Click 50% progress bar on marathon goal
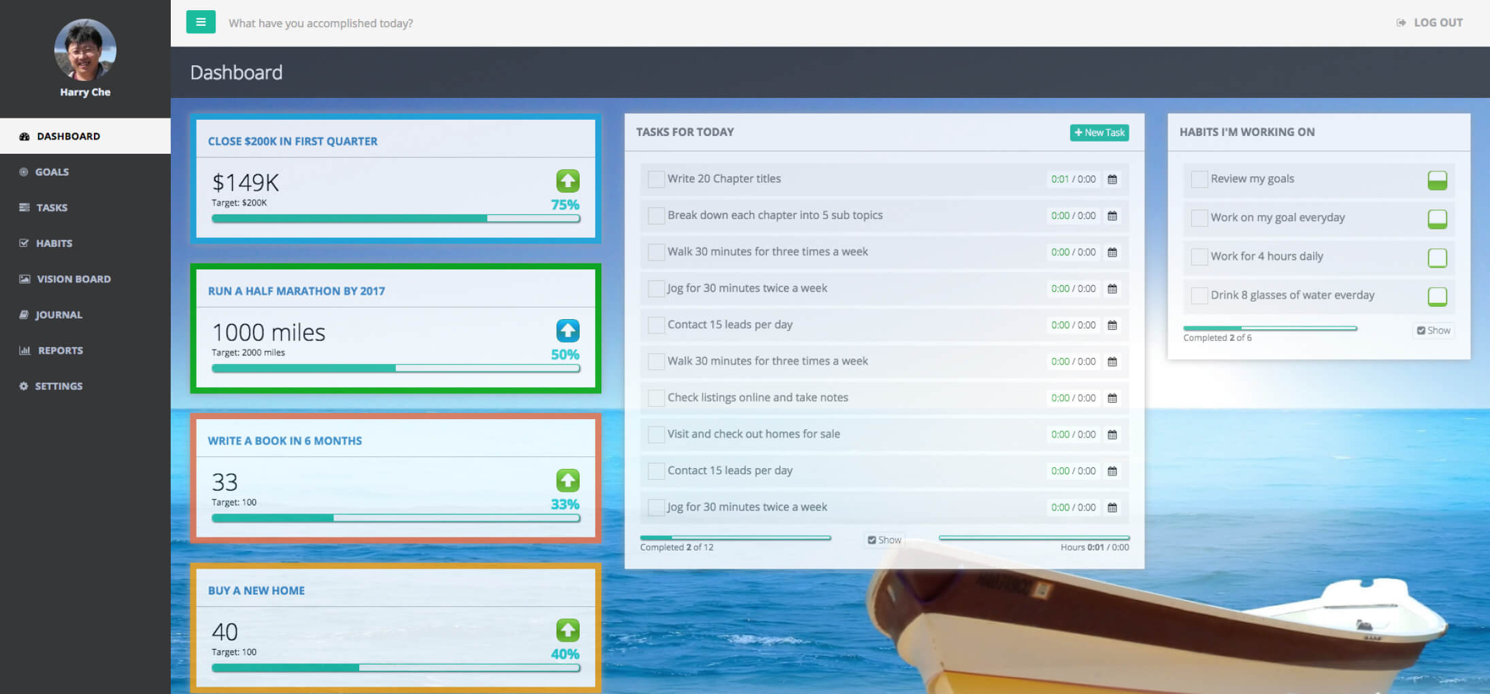 [x=395, y=368]
